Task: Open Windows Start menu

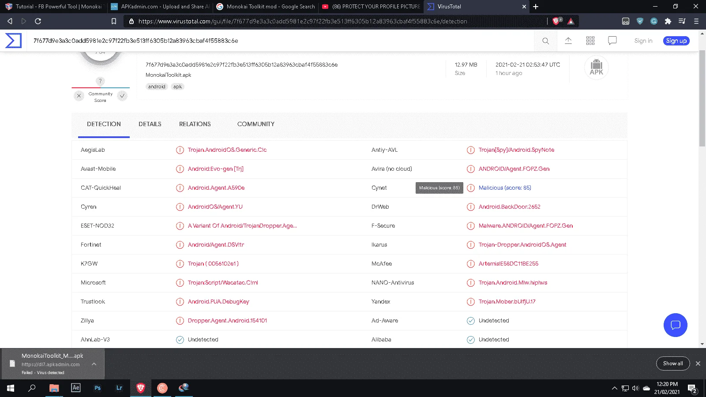Action: 11,388
